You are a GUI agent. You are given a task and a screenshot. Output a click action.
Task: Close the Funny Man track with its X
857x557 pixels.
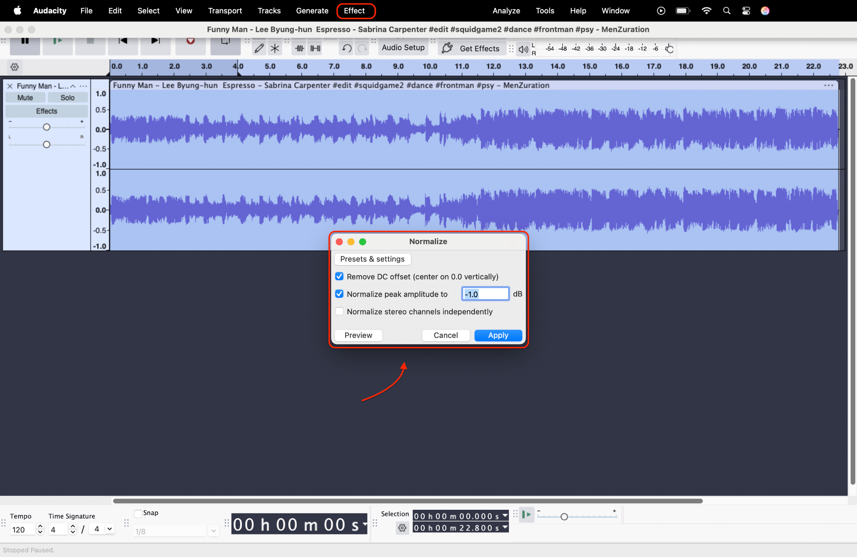point(10,86)
